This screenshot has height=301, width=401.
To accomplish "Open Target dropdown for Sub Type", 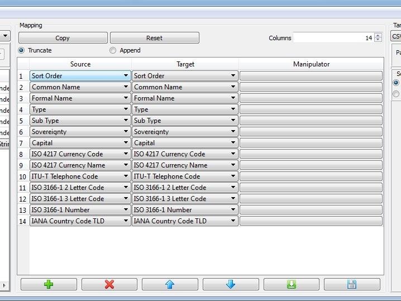I will (185, 121).
